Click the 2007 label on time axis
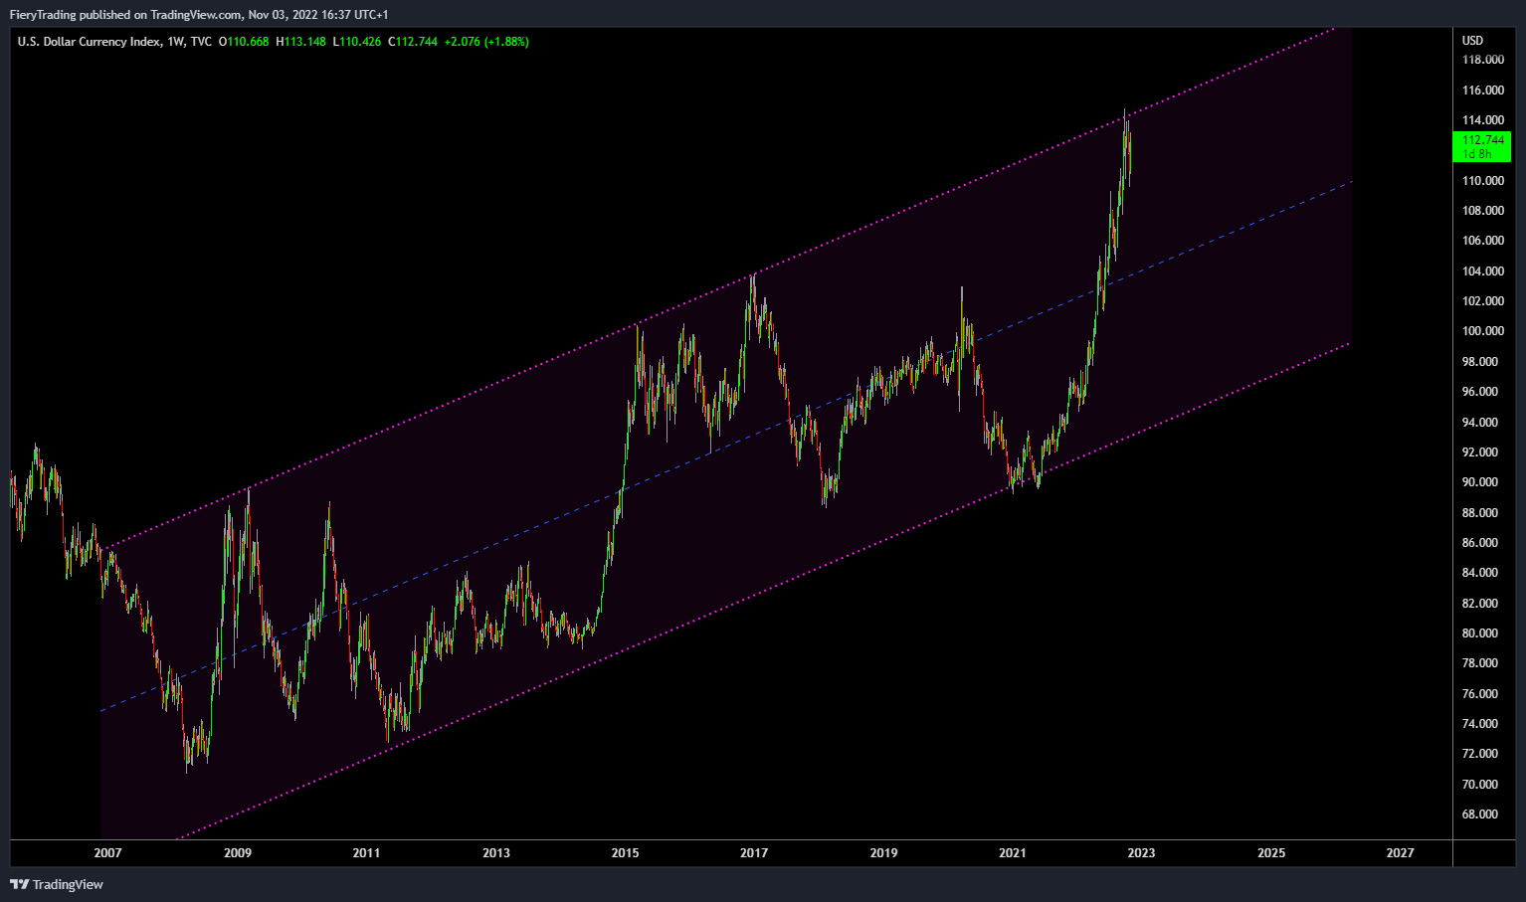Viewport: 1526px width, 902px height. coord(107,853)
